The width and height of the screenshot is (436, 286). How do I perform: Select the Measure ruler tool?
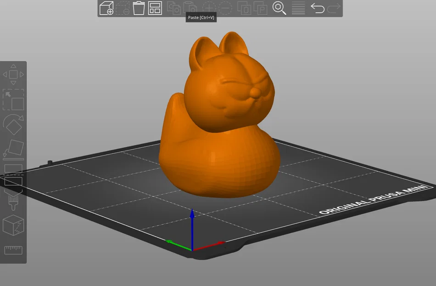14,248
